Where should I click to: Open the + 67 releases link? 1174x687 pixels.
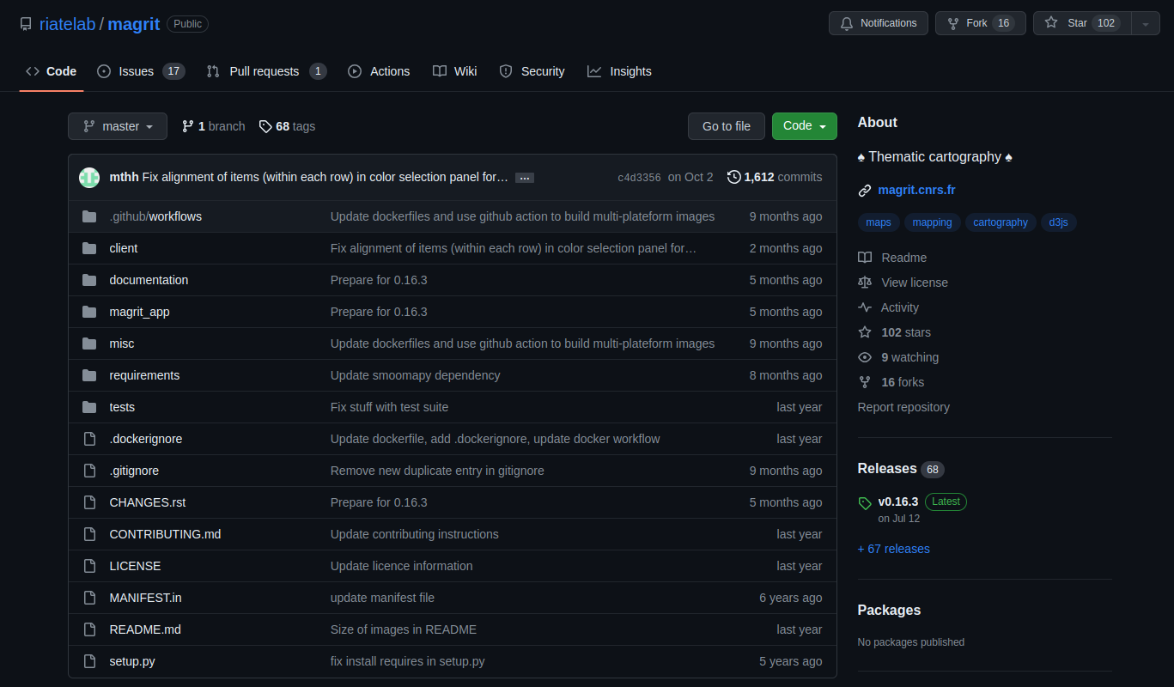point(893,549)
